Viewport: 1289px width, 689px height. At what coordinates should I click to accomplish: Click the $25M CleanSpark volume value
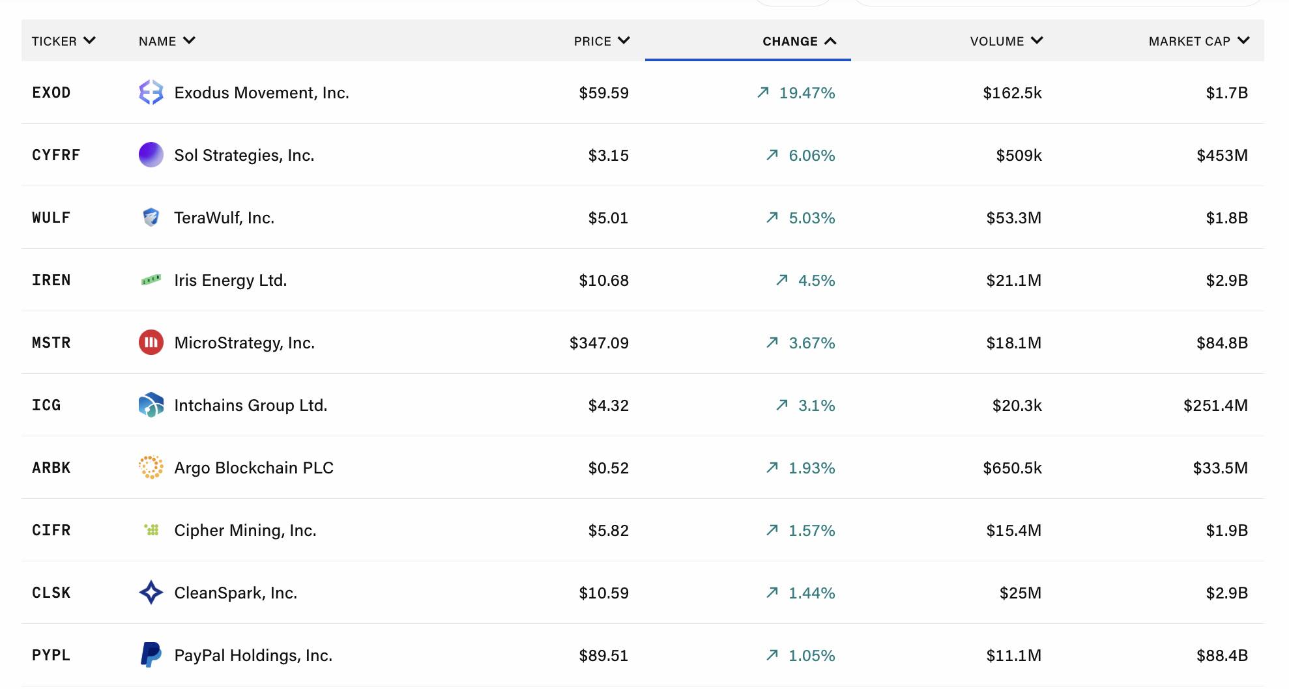pos(1021,593)
